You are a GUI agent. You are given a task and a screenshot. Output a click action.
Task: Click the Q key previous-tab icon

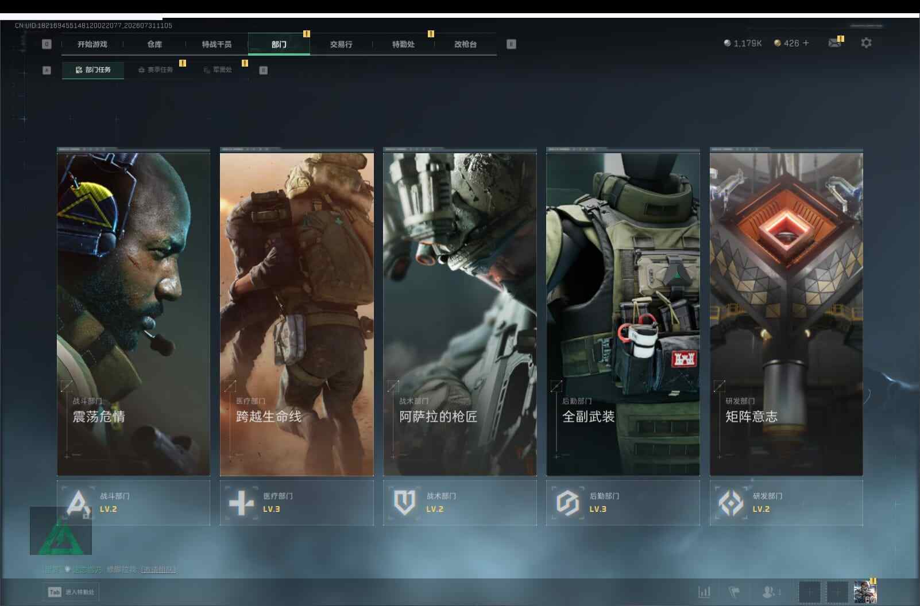pyautogui.click(x=47, y=44)
